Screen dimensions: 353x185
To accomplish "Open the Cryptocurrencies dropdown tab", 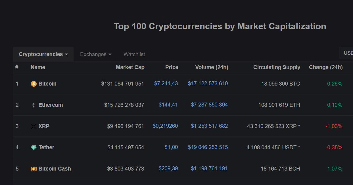I will pyautogui.click(x=43, y=54).
